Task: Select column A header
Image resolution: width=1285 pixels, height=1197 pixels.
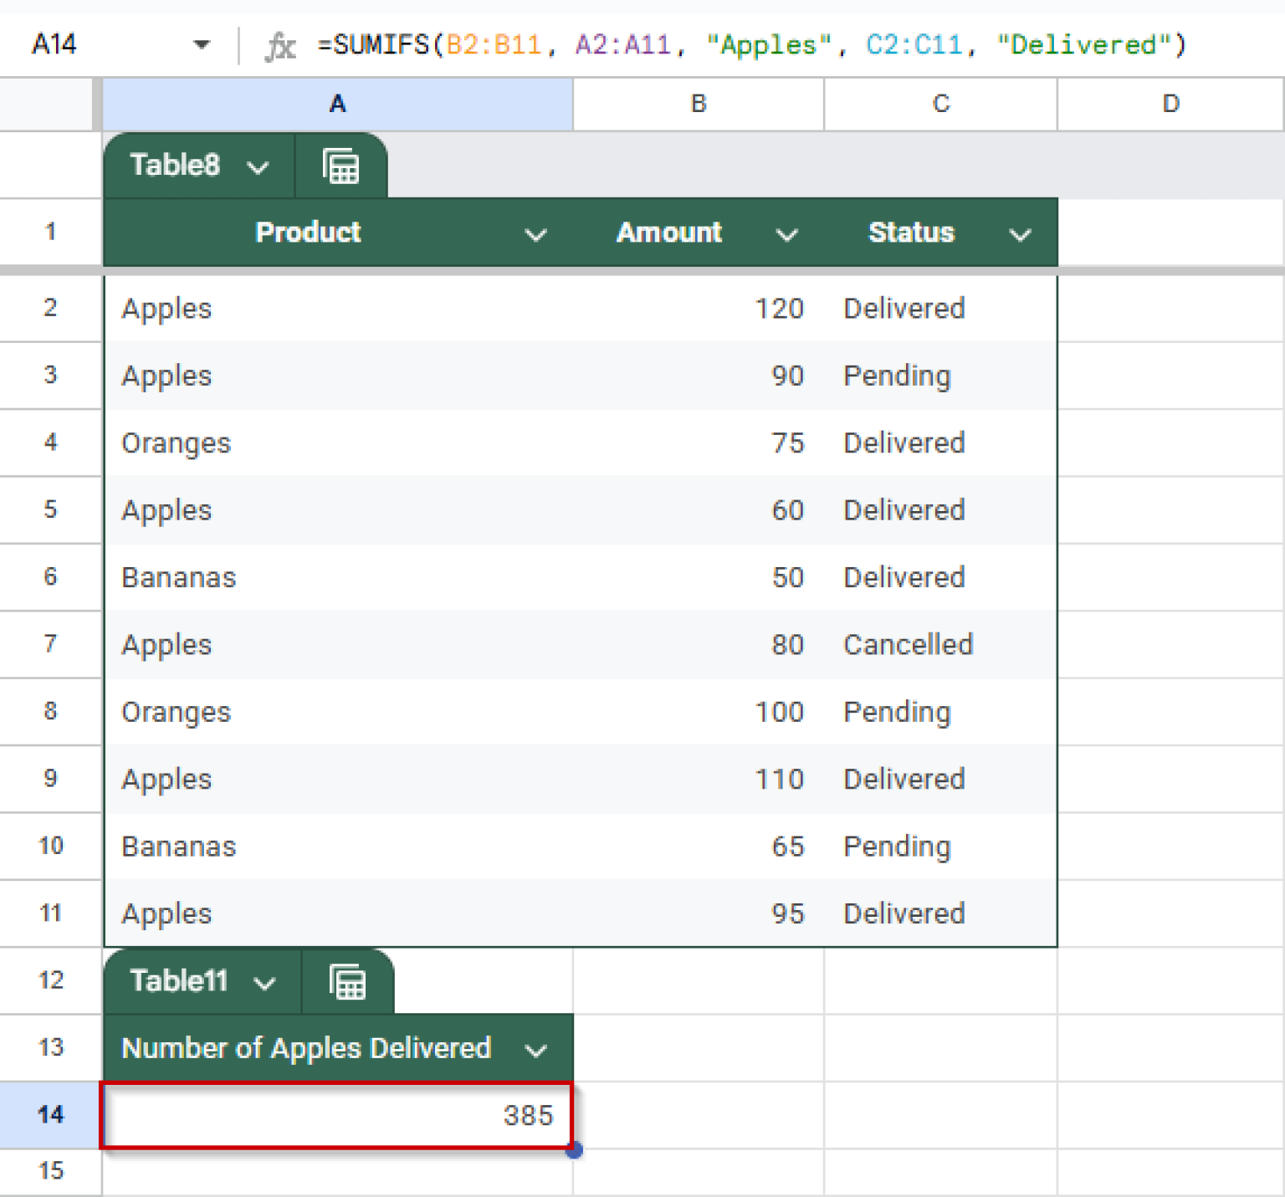Action: (337, 104)
